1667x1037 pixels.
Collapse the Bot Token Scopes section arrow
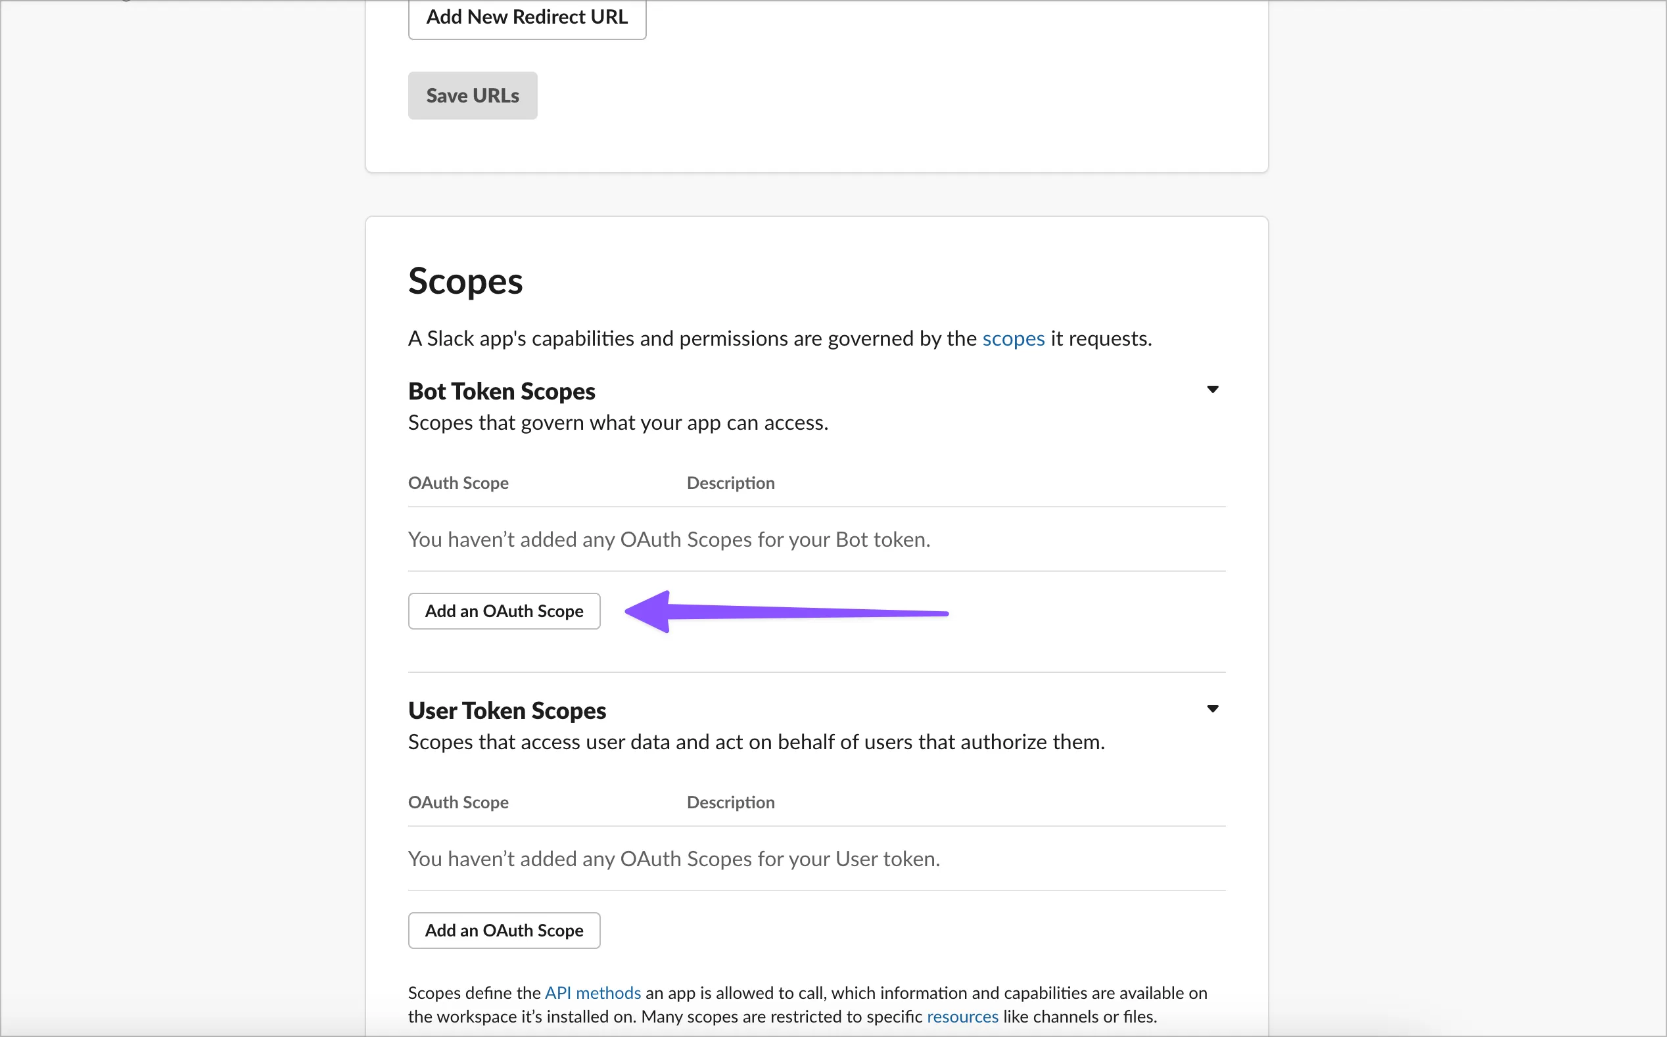click(1212, 390)
